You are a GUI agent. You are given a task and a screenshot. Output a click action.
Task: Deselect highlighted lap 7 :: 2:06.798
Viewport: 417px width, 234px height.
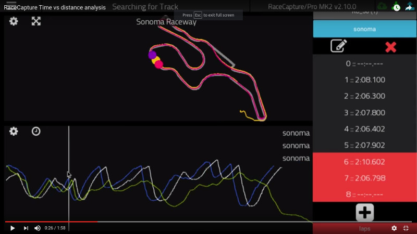click(364, 178)
